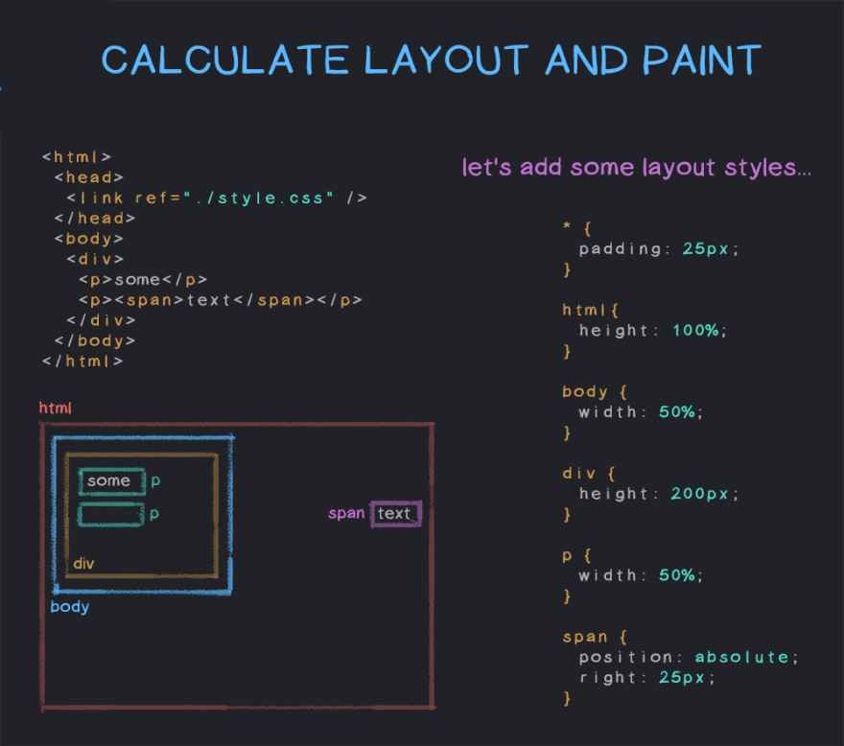Screen dimensions: 844x746
Task: Click the empty green p box
Action: click(x=111, y=515)
